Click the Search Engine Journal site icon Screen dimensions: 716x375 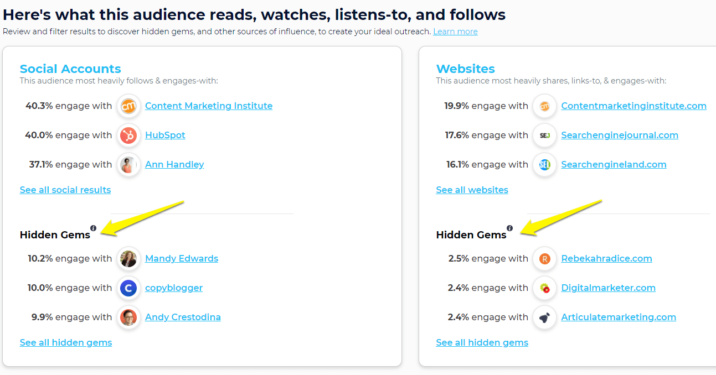pyautogui.click(x=545, y=136)
